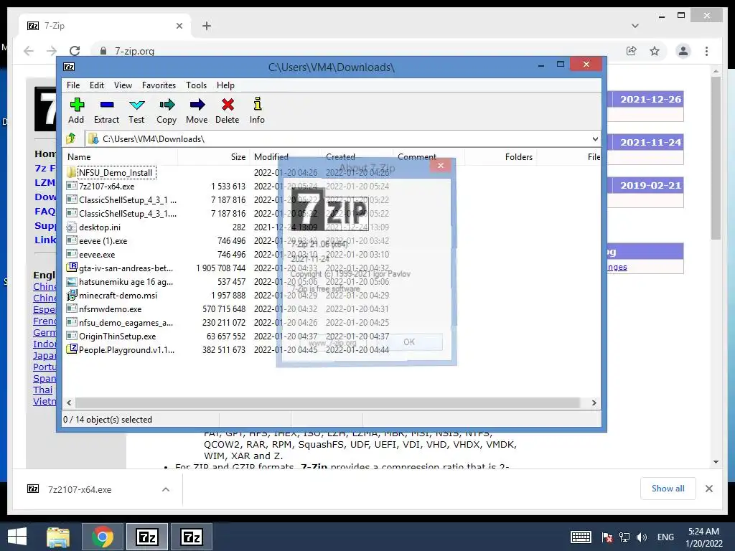Open the Favorites menu
The height and width of the screenshot is (551, 735).
tap(159, 85)
